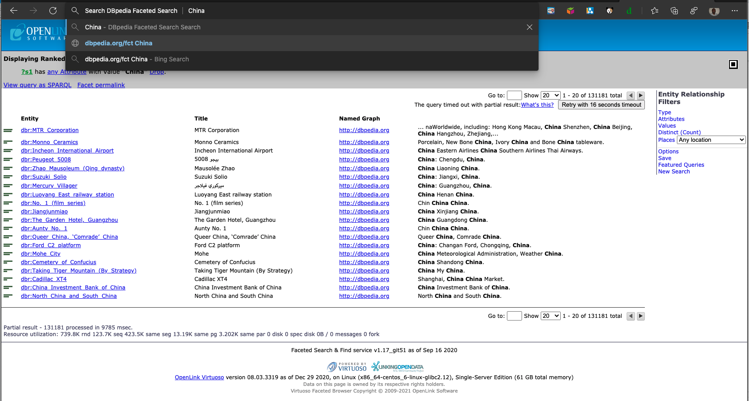This screenshot has height=401, width=749.
Task: Click the address bar text China
Action: pyautogui.click(x=196, y=11)
